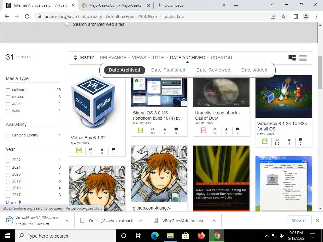323x242 pixels.
Task: Close the downloads bar
Action: coord(317,220)
